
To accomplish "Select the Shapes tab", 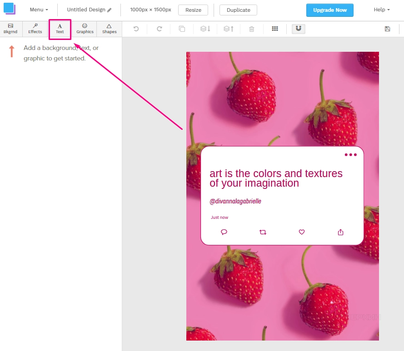I will tap(109, 29).
